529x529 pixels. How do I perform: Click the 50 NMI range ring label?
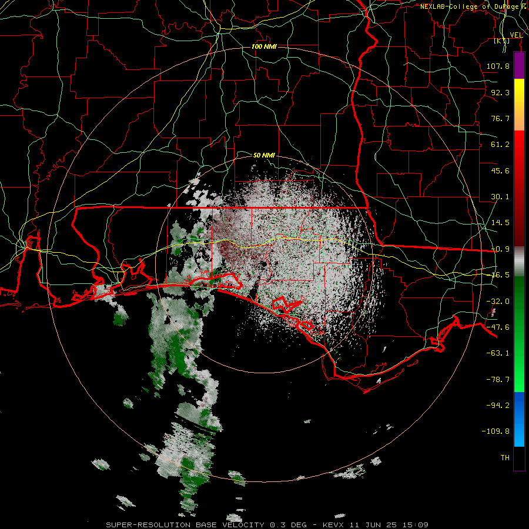264,155
